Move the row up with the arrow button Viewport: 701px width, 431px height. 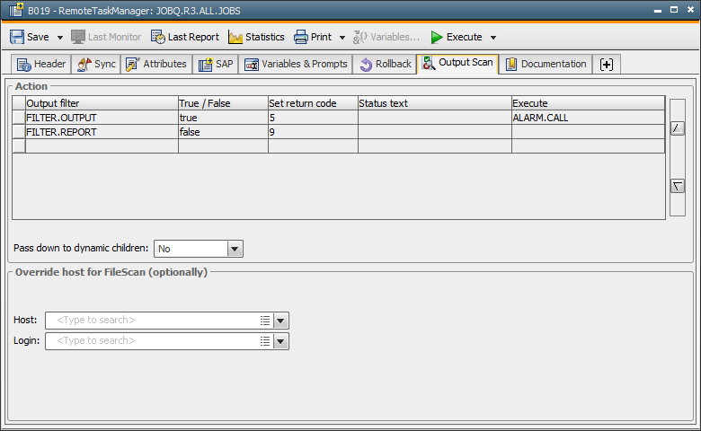click(678, 128)
